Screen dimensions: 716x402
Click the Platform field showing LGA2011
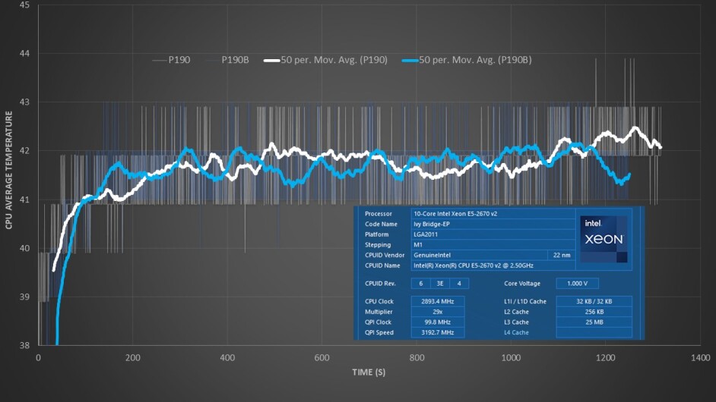(492, 234)
